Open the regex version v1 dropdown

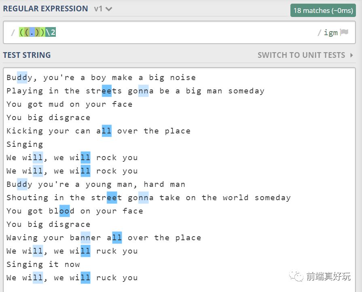pyautogui.click(x=103, y=9)
